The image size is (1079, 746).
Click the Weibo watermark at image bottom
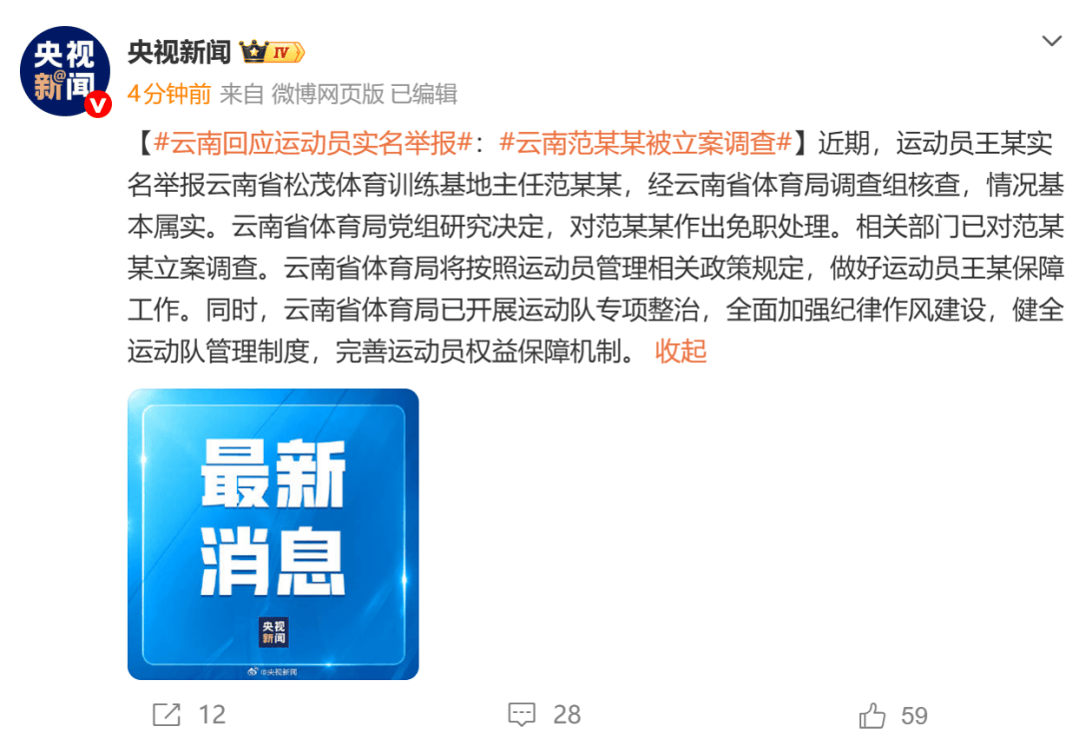(273, 672)
